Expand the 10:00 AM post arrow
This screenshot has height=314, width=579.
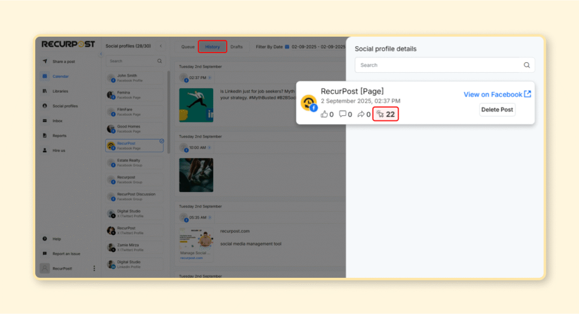pyautogui.click(x=209, y=147)
